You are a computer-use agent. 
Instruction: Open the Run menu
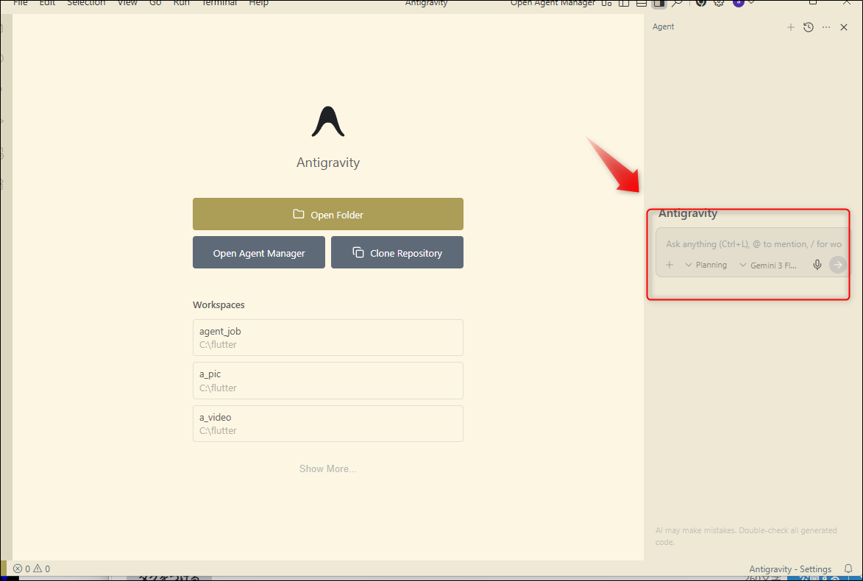(x=181, y=3)
